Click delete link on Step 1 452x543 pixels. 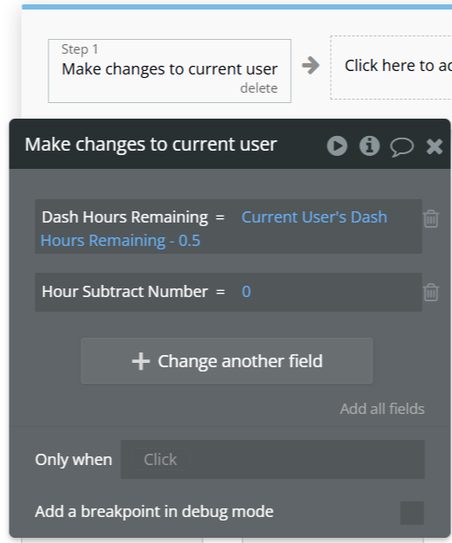pos(259,88)
